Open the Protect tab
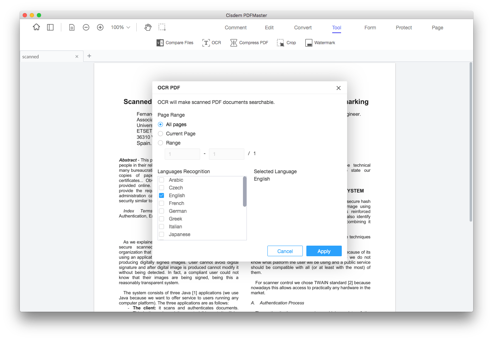 pyautogui.click(x=404, y=28)
